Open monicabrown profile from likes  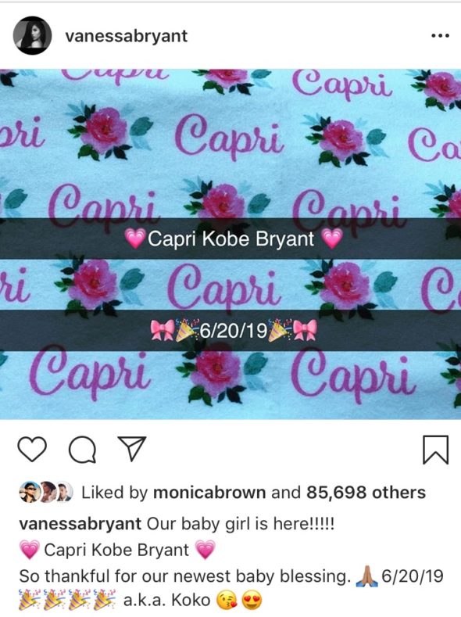point(209,492)
